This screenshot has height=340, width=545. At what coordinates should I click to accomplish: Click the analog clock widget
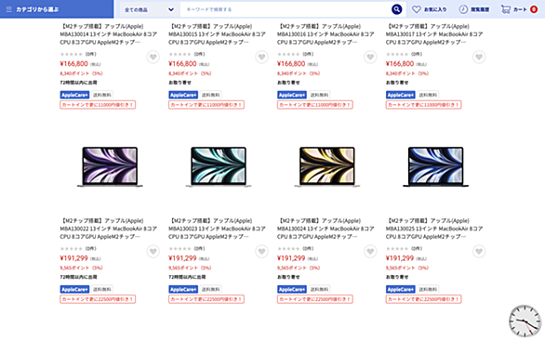525,321
